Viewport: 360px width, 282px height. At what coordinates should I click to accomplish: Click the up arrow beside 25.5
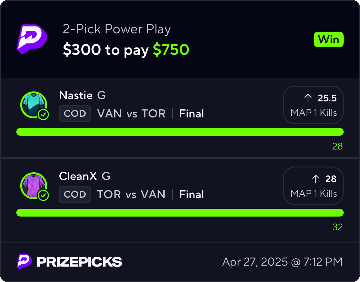[x=308, y=98]
